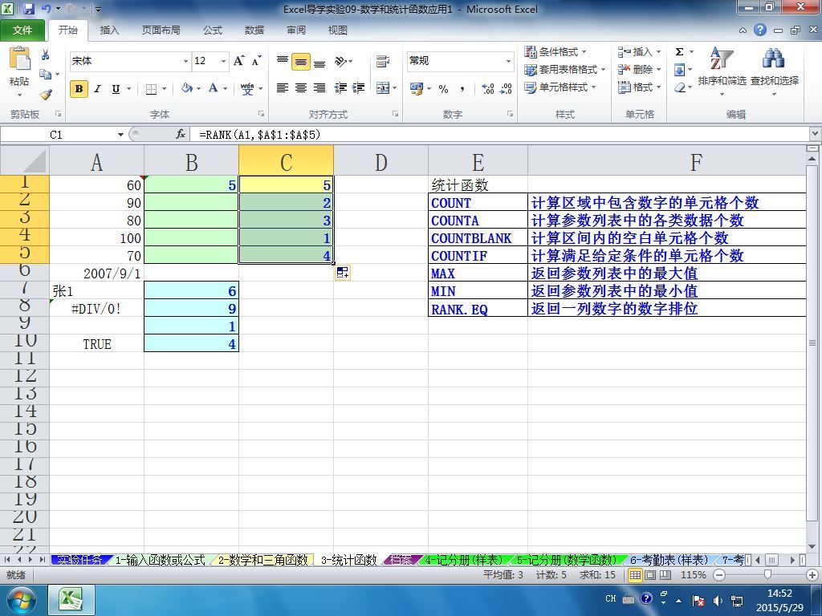
Task: Click the Wrap Text icon
Action: click(x=383, y=61)
